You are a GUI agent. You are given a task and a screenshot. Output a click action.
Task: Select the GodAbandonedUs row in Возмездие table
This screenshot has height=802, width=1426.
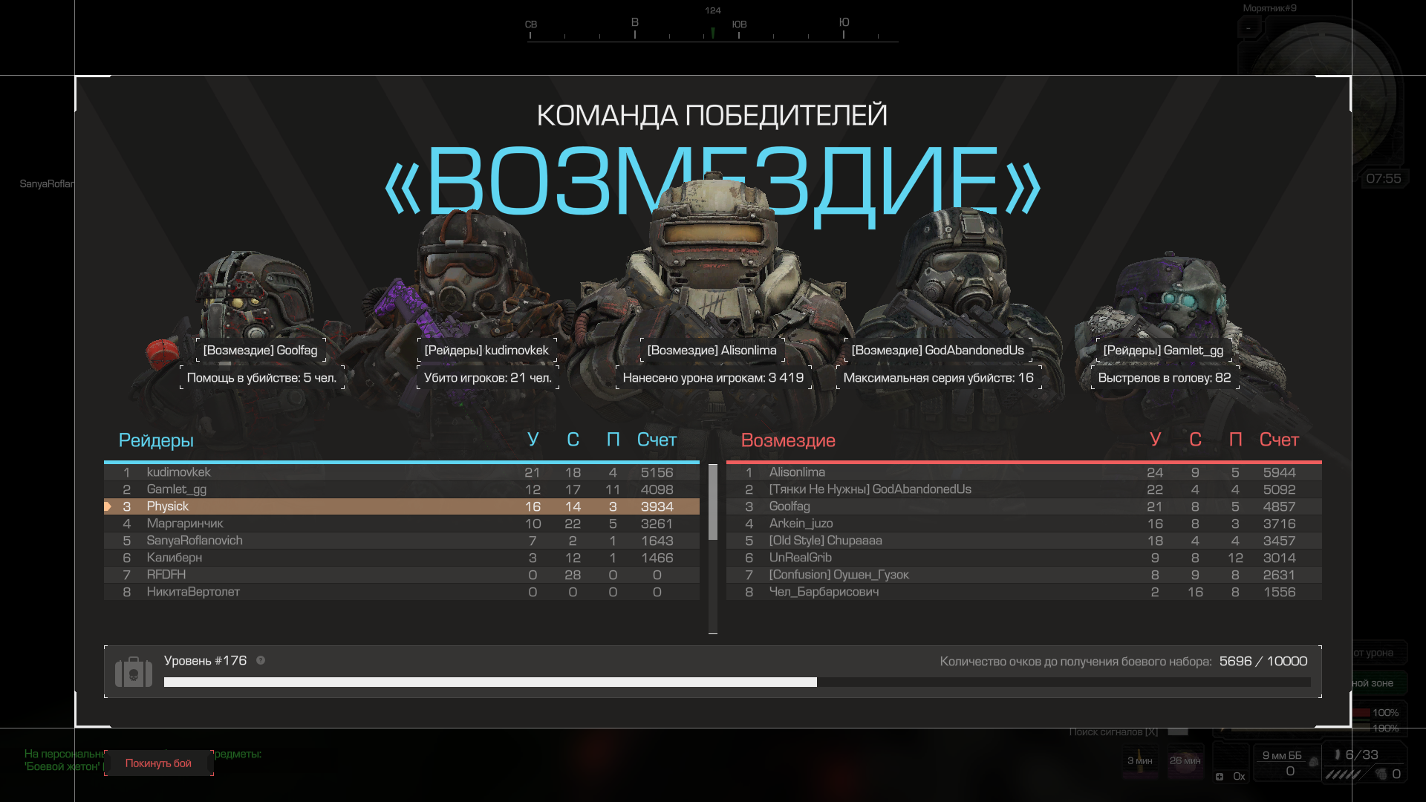click(x=1024, y=489)
